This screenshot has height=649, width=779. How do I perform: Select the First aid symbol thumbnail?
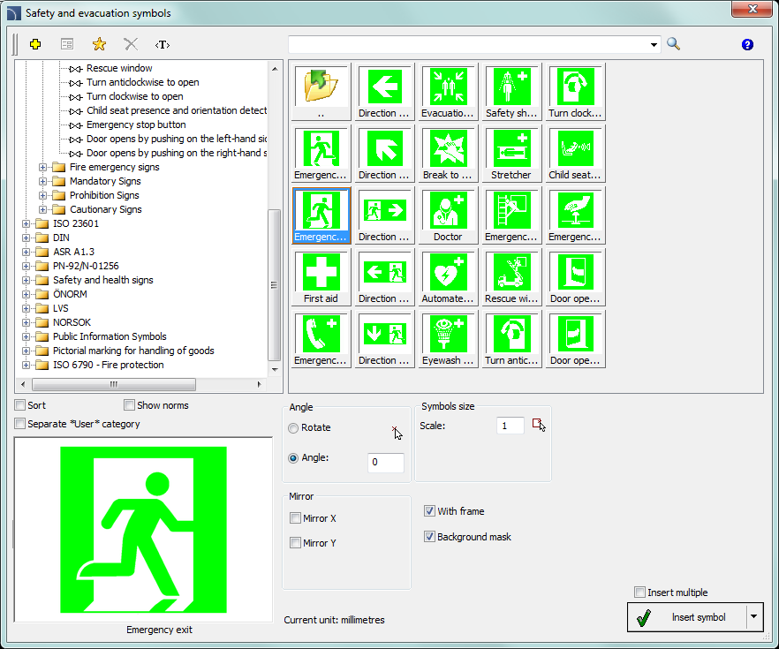pyautogui.click(x=321, y=277)
